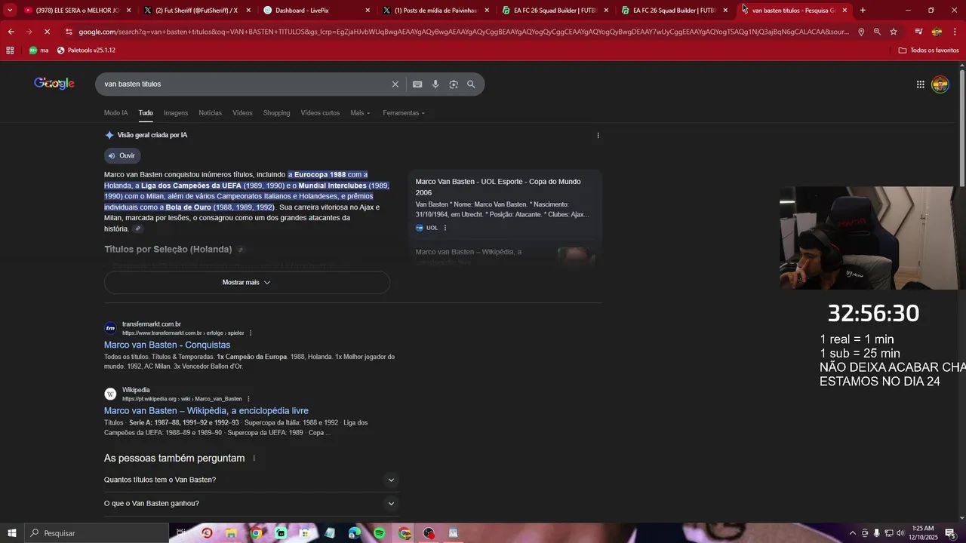Open the AI overview three-dot options
The width and height of the screenshot is (966, 543).
pyautogui.click(x=598, y=136)
